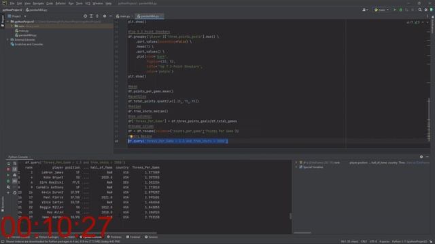Click View as DataFrame link
The width and height of the screenshot is (435, 244).
coord(418,163)
